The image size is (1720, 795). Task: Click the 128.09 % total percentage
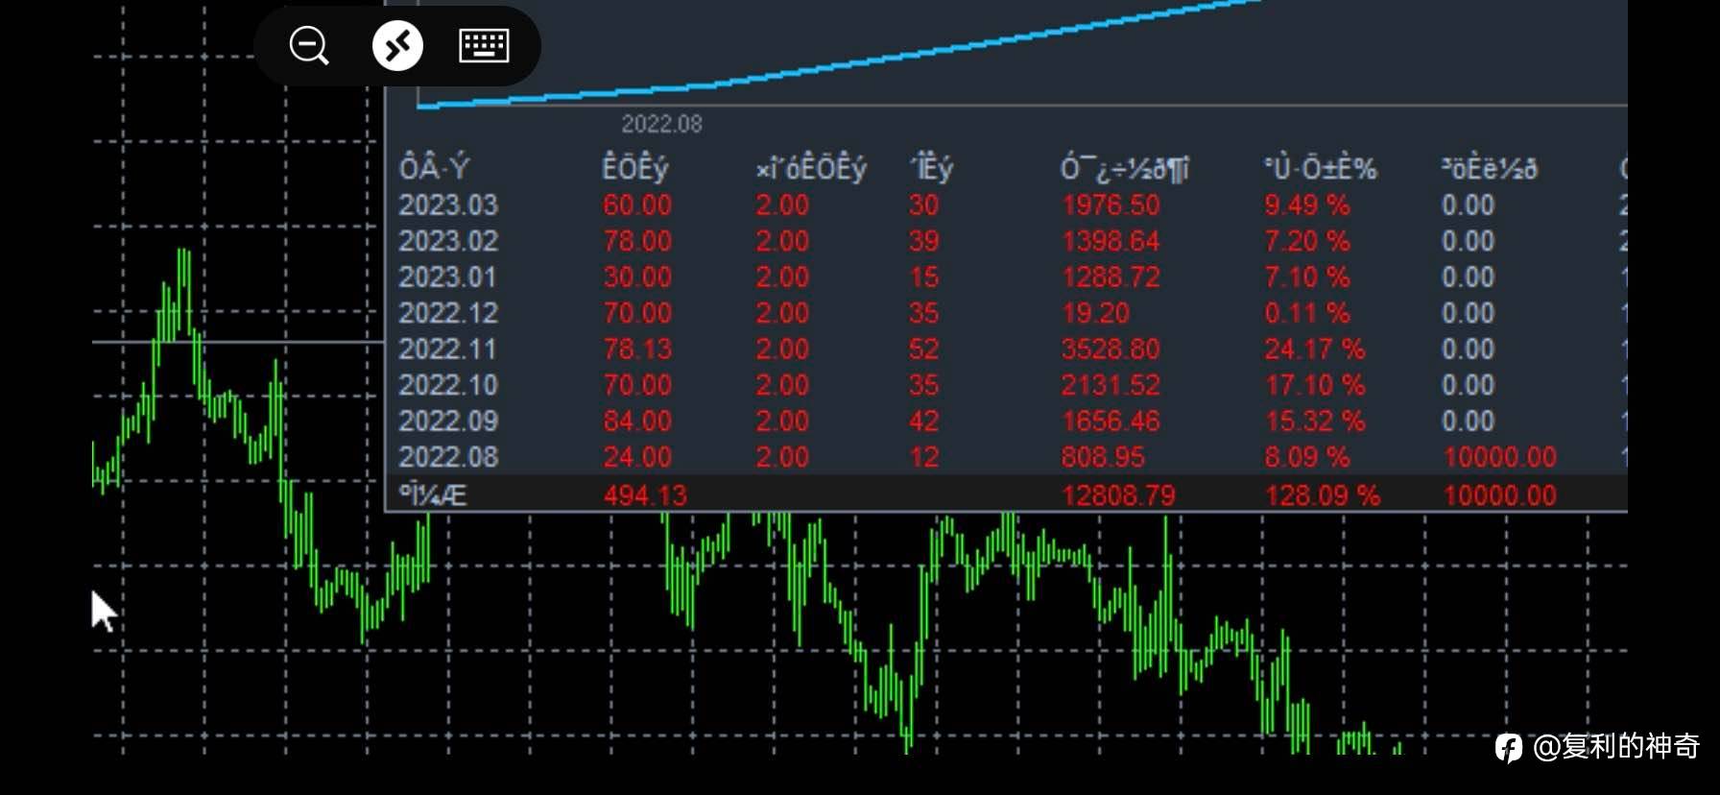(1322, 495)
